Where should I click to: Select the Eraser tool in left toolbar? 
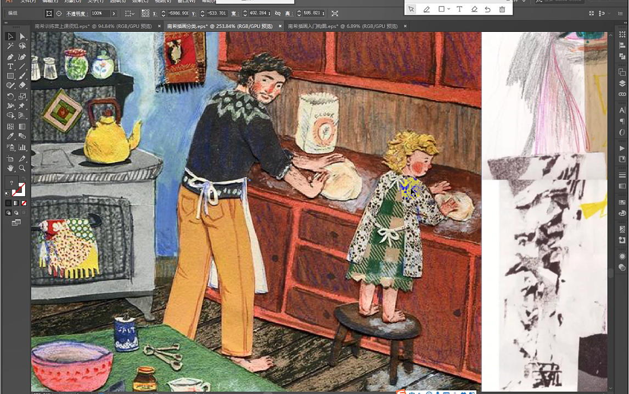coord(22,86)
